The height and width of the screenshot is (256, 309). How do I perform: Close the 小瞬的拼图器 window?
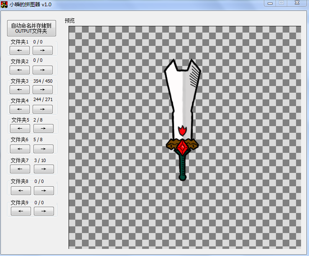pyautogui.click(x=297, y=3)
